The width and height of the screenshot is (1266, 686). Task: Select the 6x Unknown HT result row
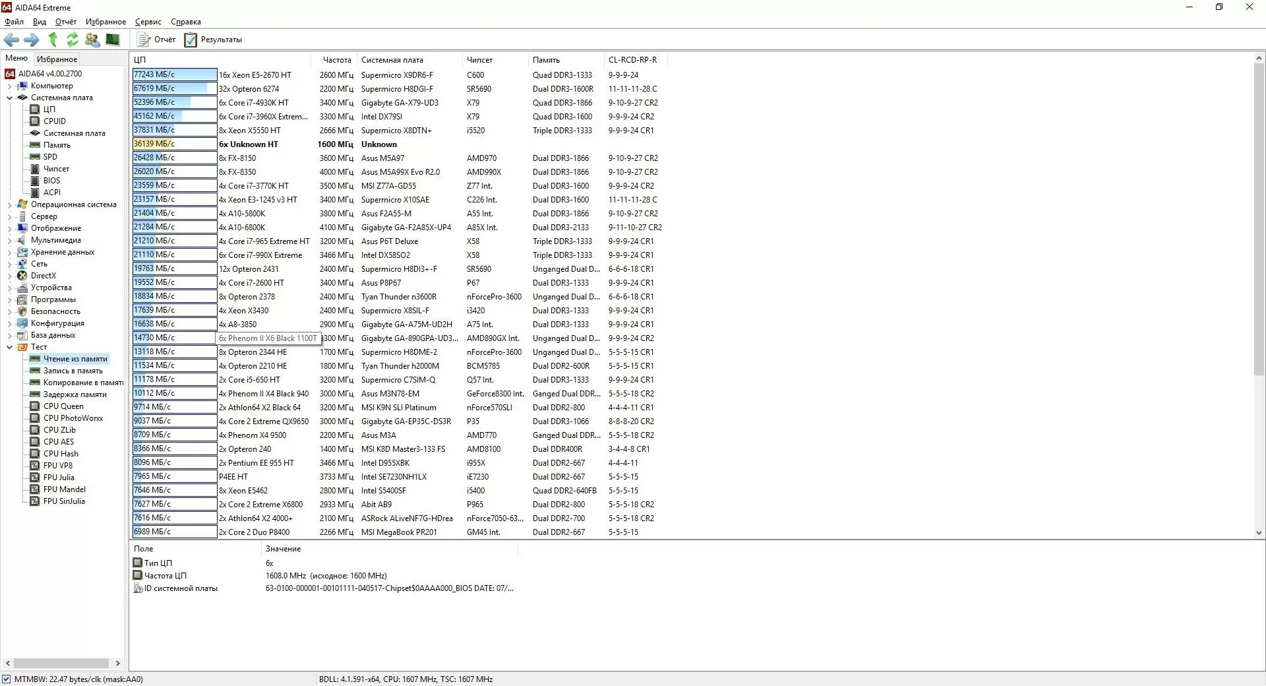coord(400,144)
